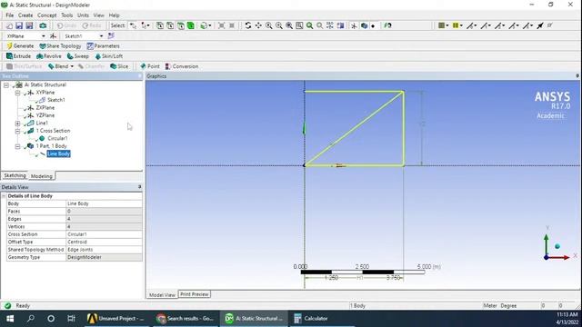Open the File menu
The height and width of the screenshot is (327, 582).
[x=10, y=15]
